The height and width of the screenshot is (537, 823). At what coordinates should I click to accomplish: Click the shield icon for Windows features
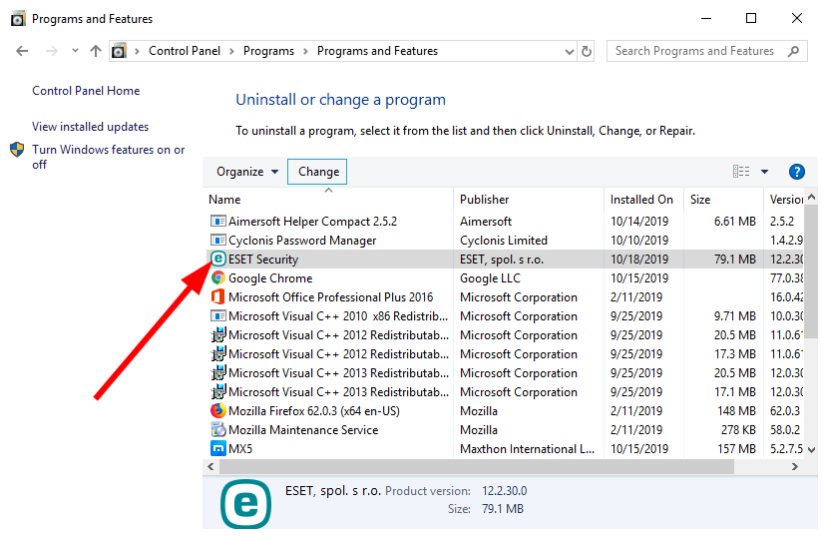point(17,150)
